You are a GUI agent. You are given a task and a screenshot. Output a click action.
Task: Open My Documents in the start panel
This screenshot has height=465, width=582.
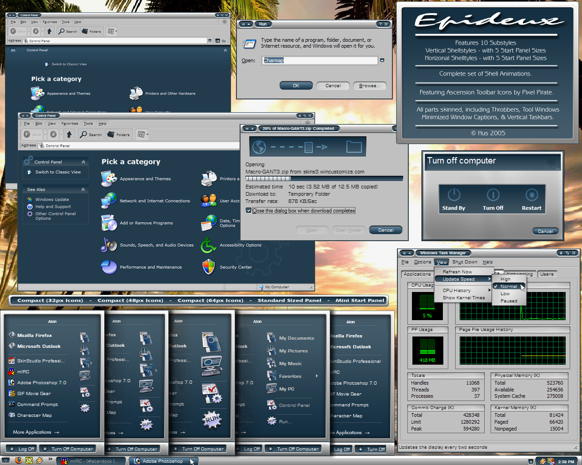(x=291, y=338)
